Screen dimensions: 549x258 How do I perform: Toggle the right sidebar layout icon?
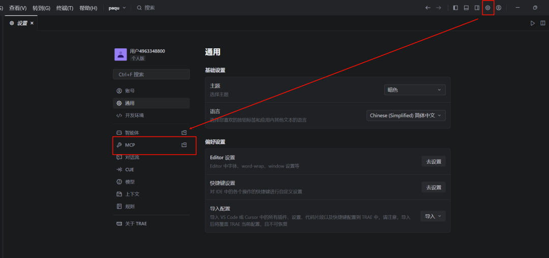477,8
